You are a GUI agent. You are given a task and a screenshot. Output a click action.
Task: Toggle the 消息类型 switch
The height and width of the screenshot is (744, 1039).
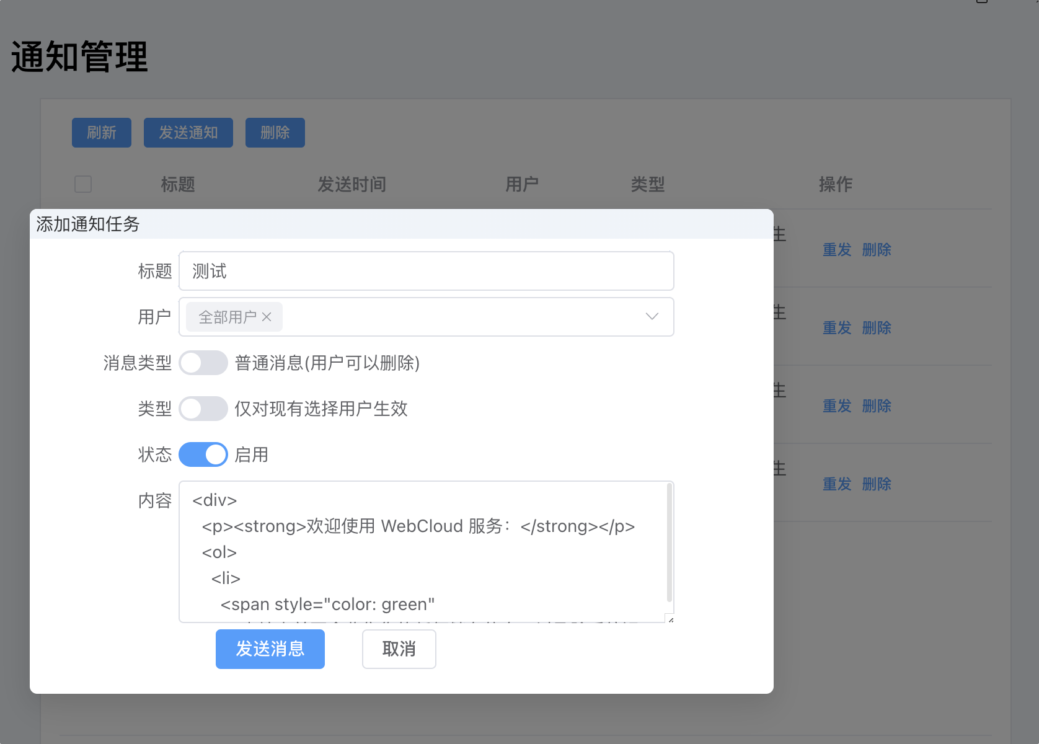[x=203, y=363]
